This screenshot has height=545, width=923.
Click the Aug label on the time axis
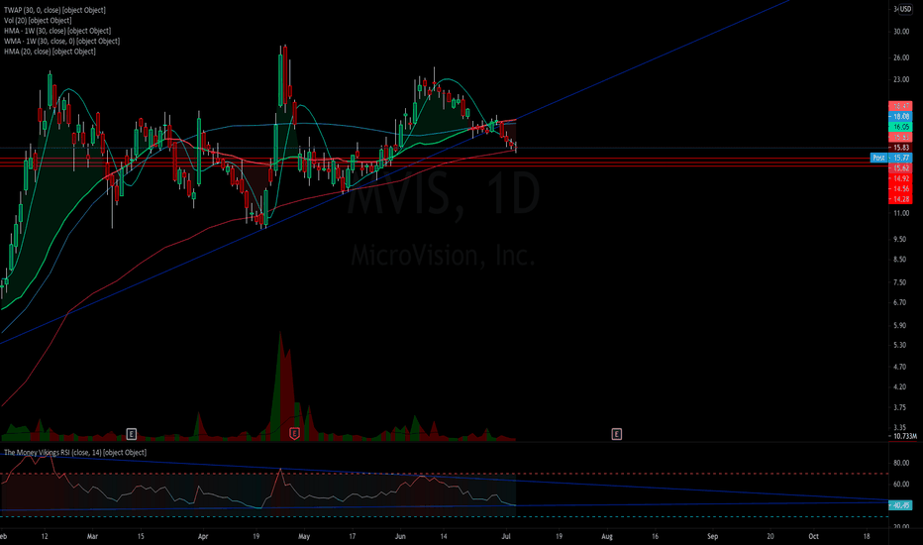[x=607, y=536]
